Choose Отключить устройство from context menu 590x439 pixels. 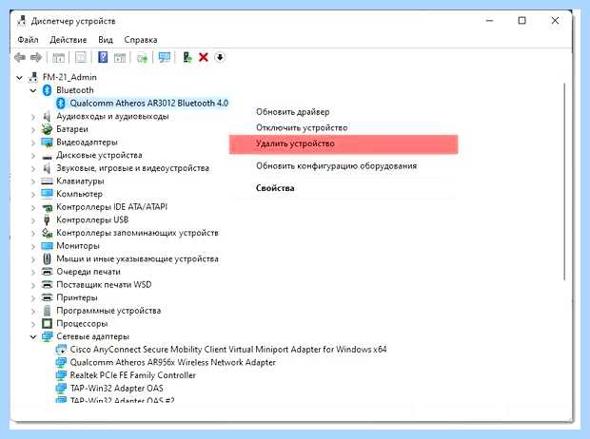click(302, 127)
